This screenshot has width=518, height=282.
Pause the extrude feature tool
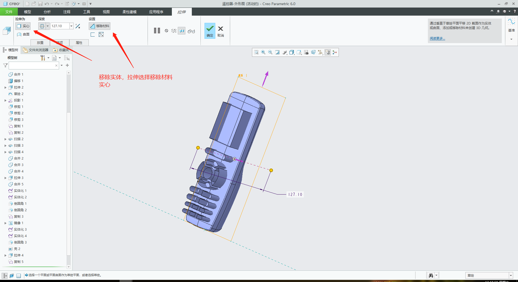pyautogui.click(x=157, y=31)
